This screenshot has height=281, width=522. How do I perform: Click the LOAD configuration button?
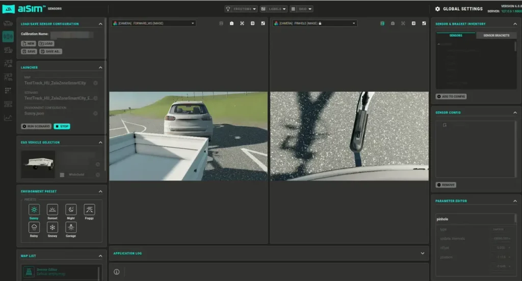[46, 44]
